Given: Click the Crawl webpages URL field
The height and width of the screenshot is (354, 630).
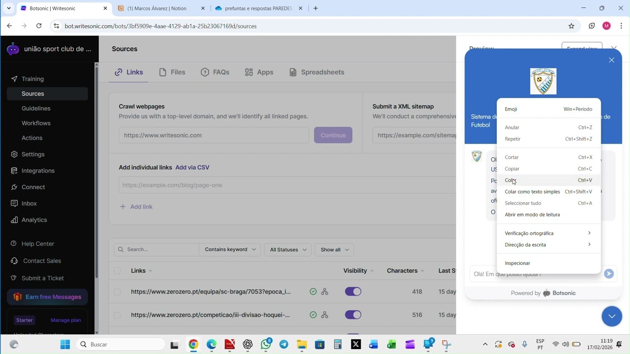Looking at the screenshot, I should coord(214,135).
